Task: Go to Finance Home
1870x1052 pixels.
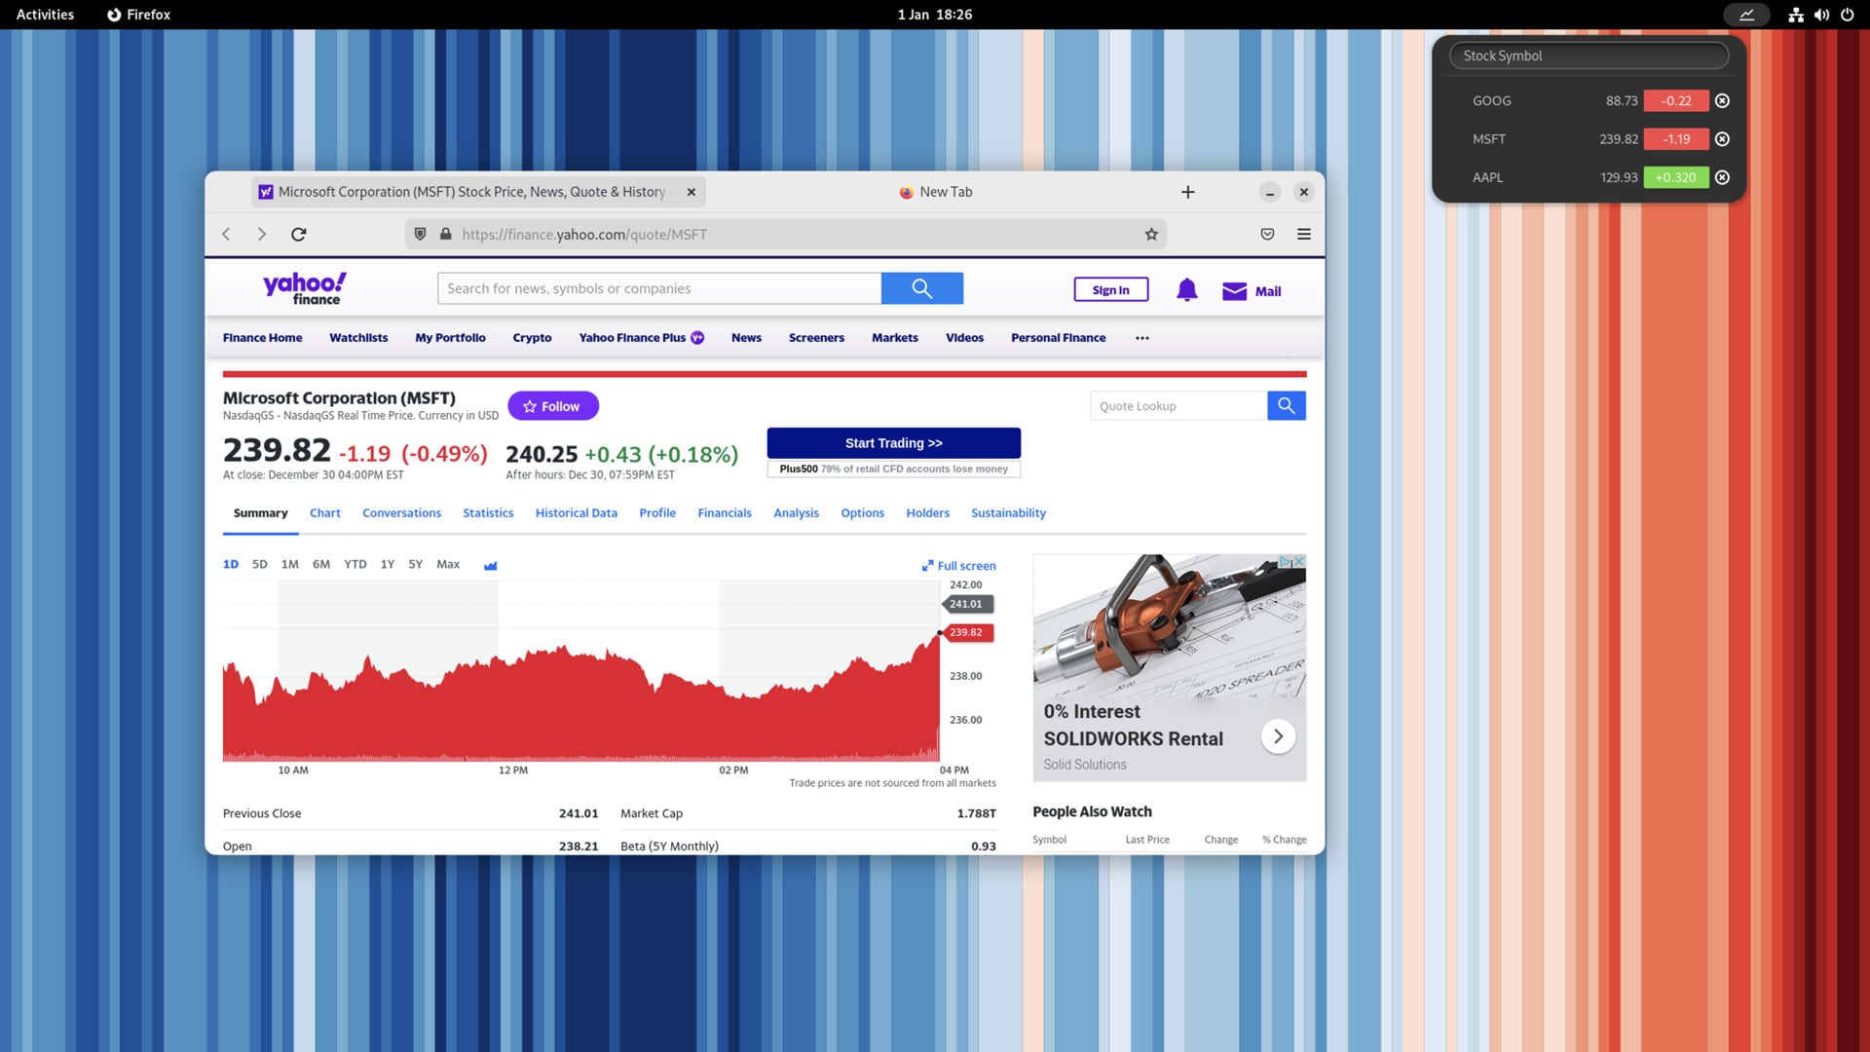Action: 262,338
